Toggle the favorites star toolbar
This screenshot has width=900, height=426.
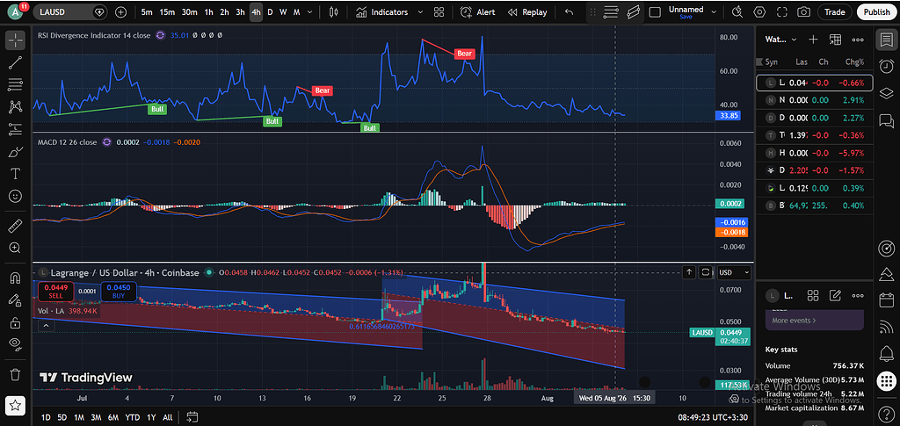(16, 405)
